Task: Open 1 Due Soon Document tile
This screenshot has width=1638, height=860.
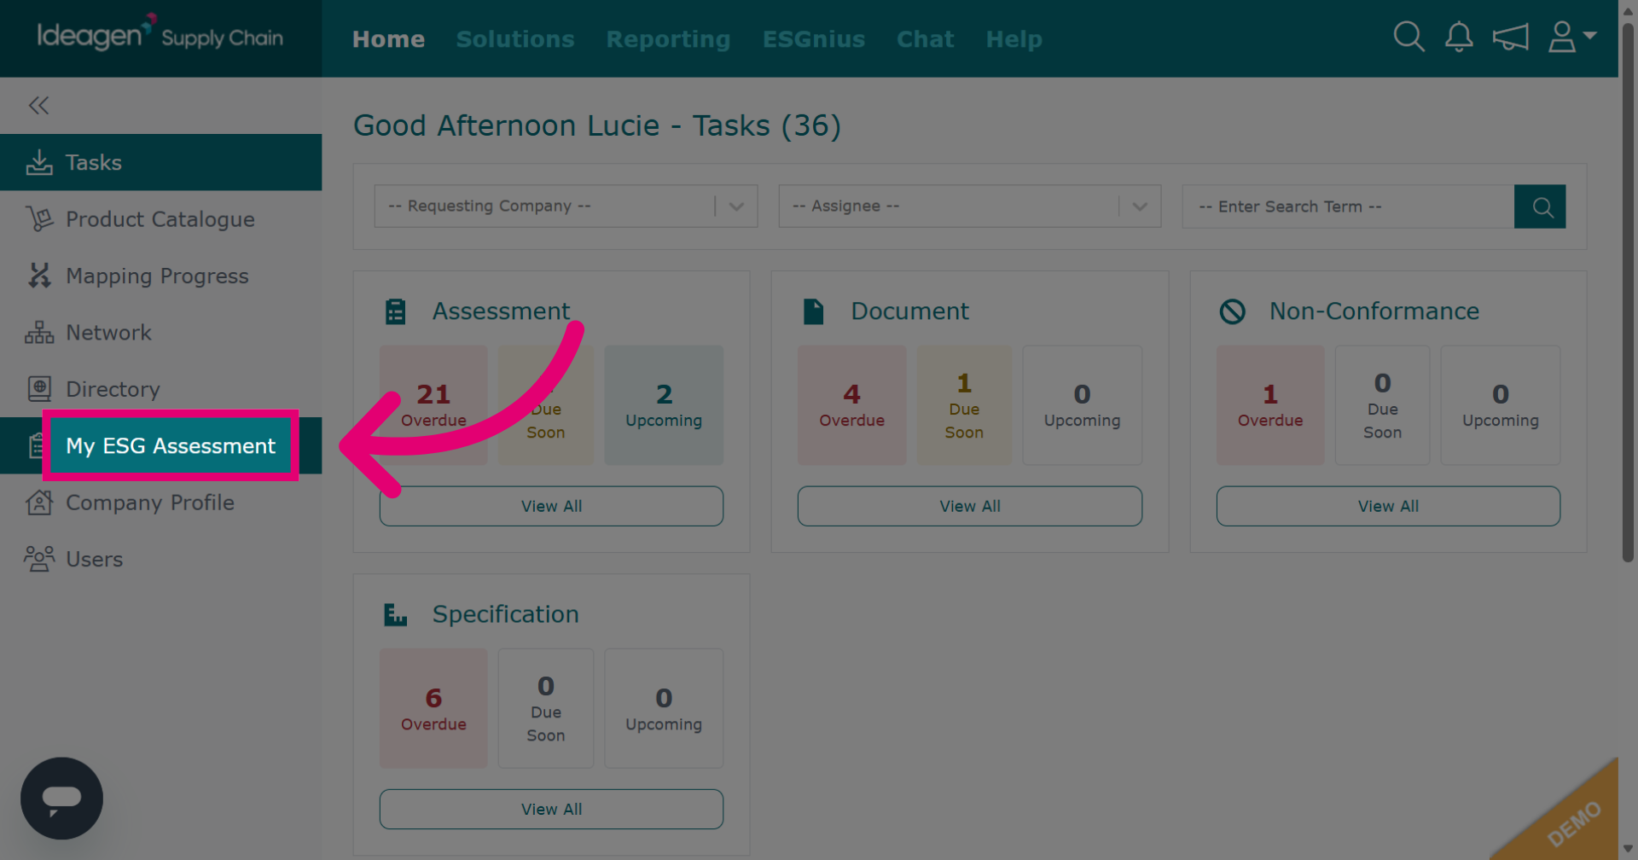Action: (964, 405)
